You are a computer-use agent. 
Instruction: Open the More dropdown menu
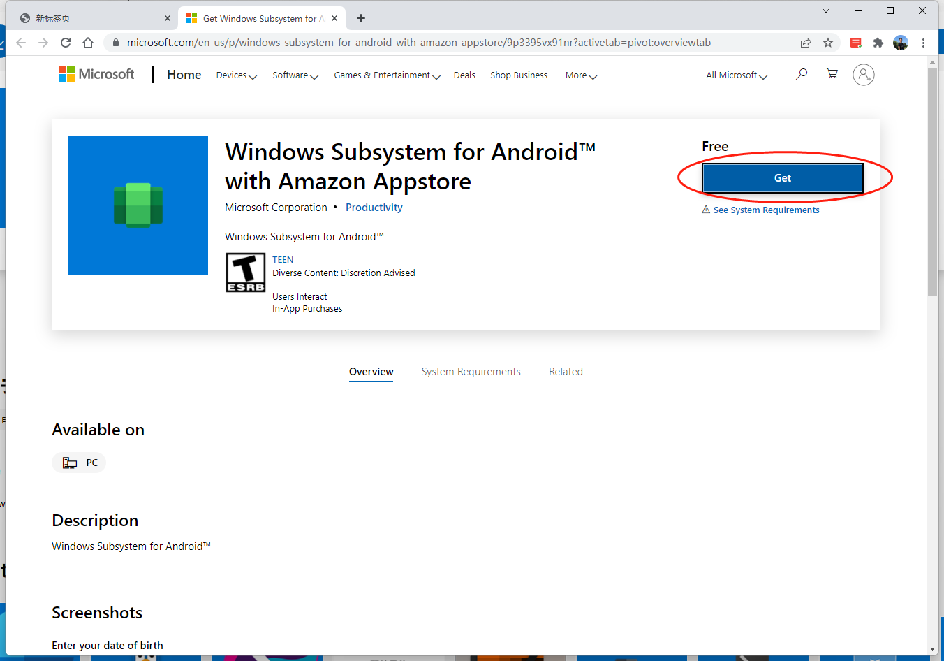tap(580, 75)
